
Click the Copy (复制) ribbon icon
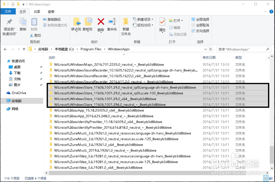pos(23,22)
